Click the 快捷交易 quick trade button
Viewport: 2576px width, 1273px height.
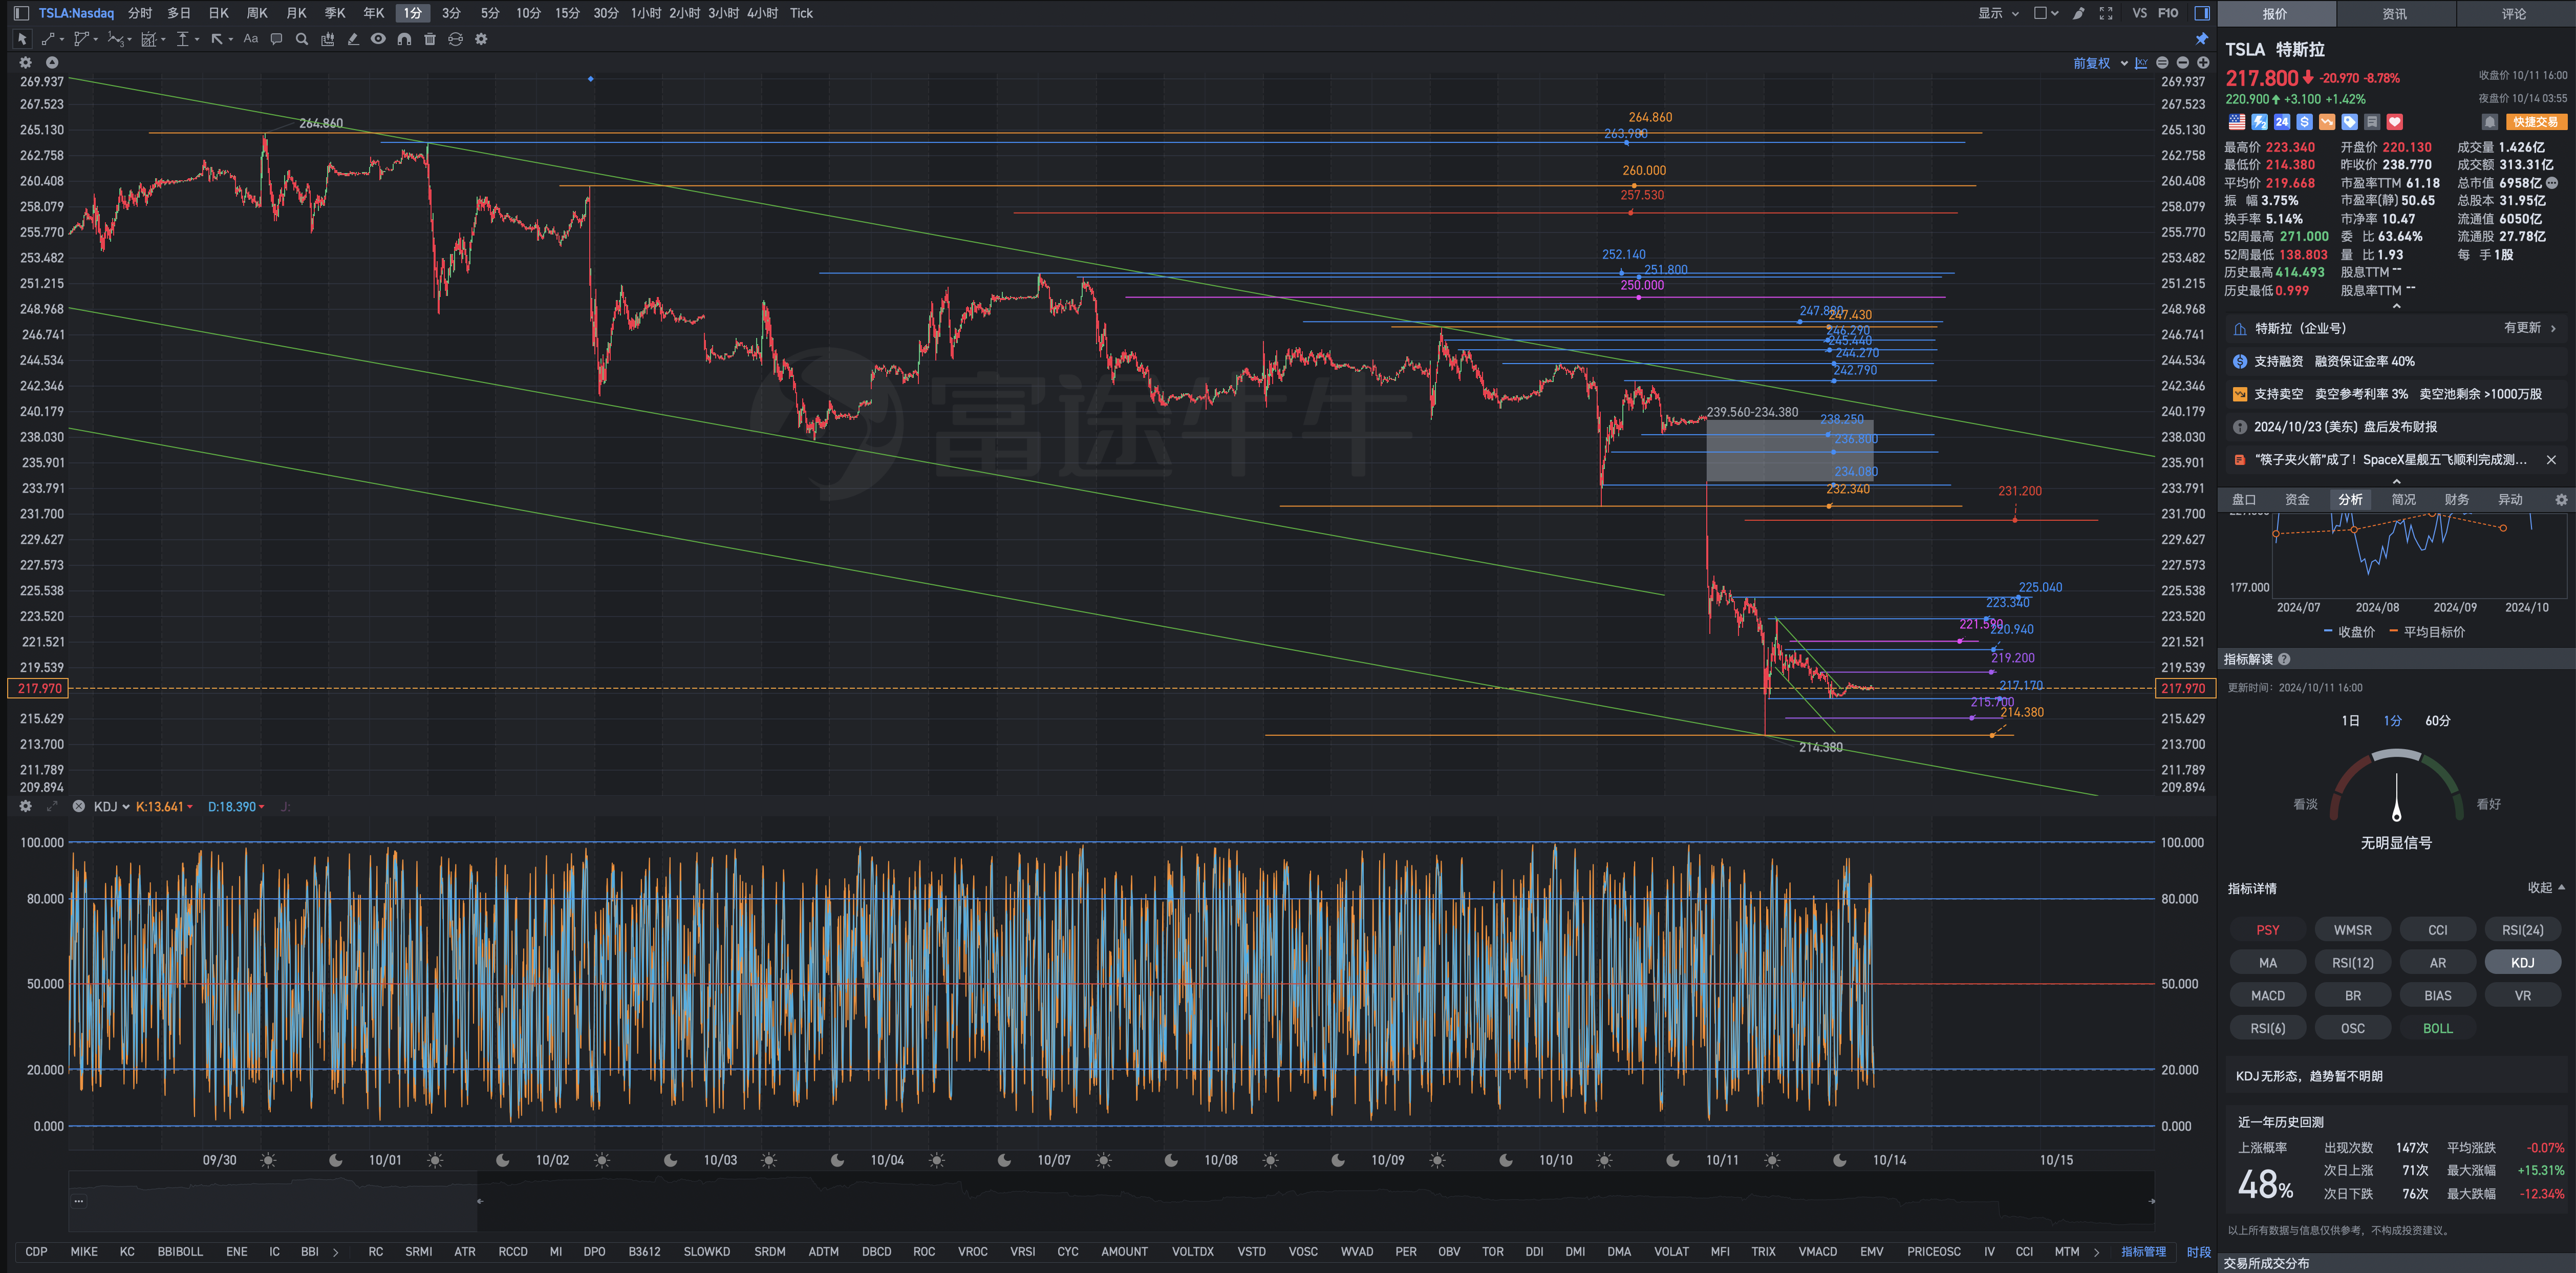2536,122
